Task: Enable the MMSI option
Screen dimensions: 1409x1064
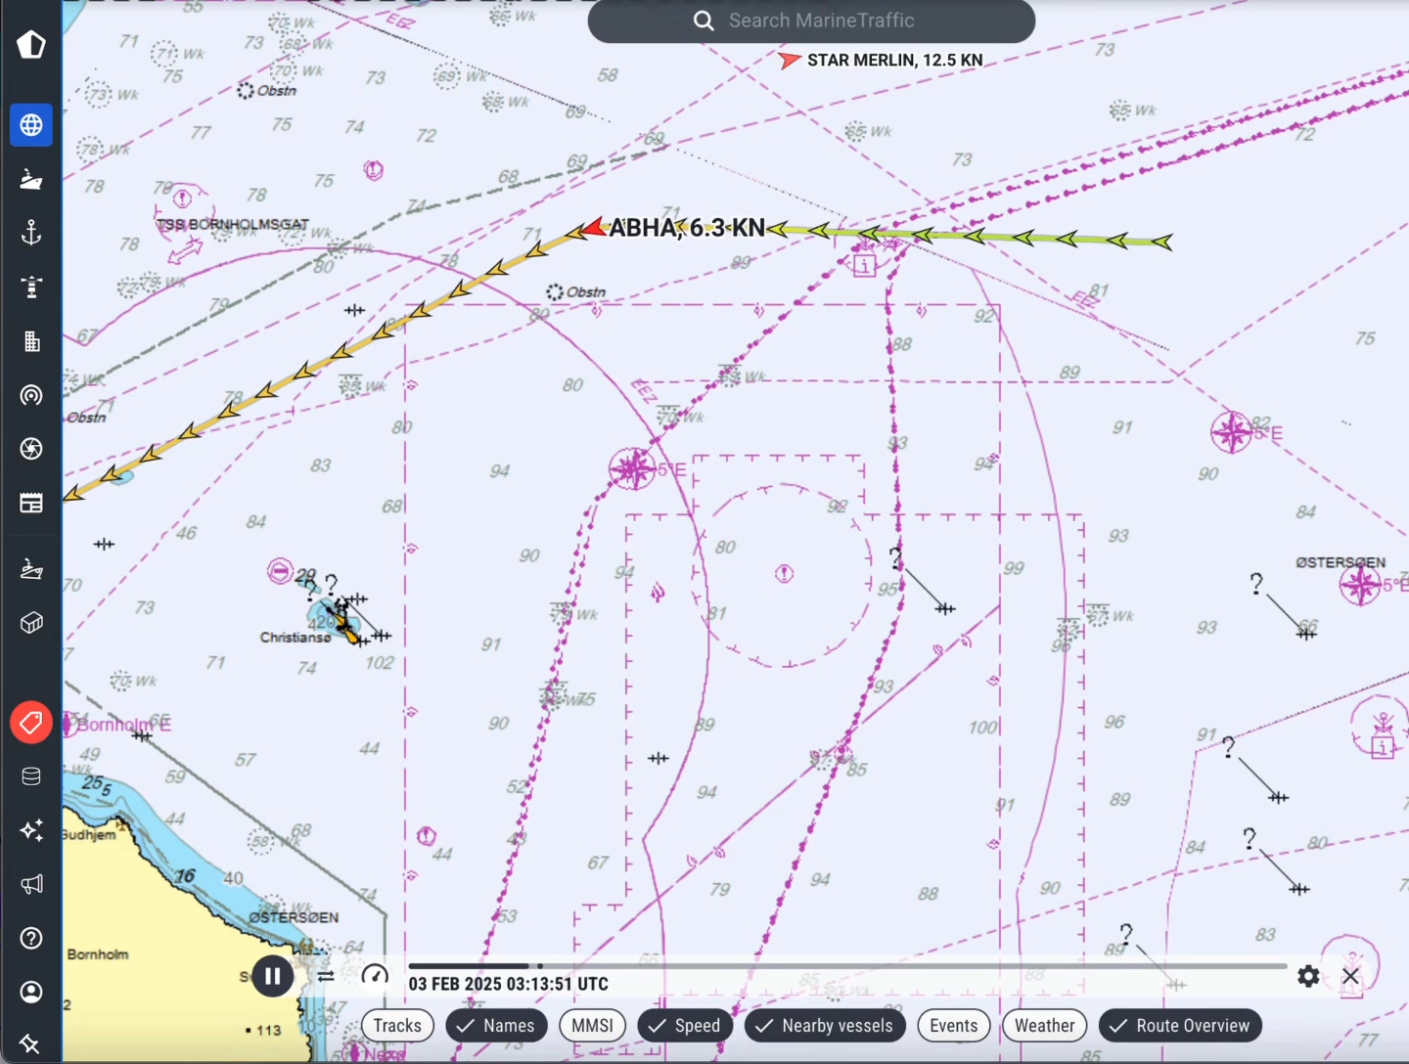Action: [592, 1026]
